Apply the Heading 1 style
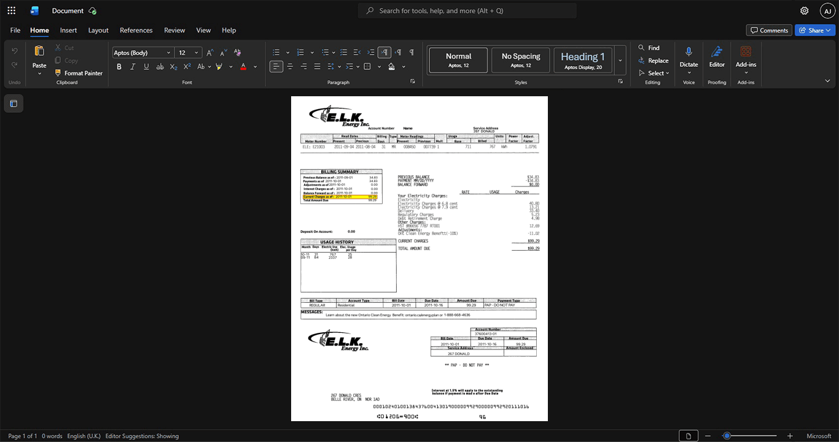 (x=583, y=60)
